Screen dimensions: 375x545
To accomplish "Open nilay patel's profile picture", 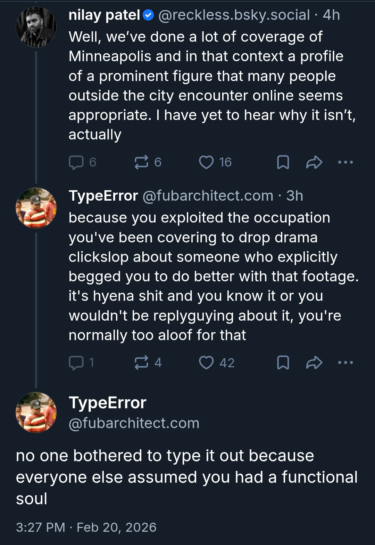I will (x=36, y=27).
